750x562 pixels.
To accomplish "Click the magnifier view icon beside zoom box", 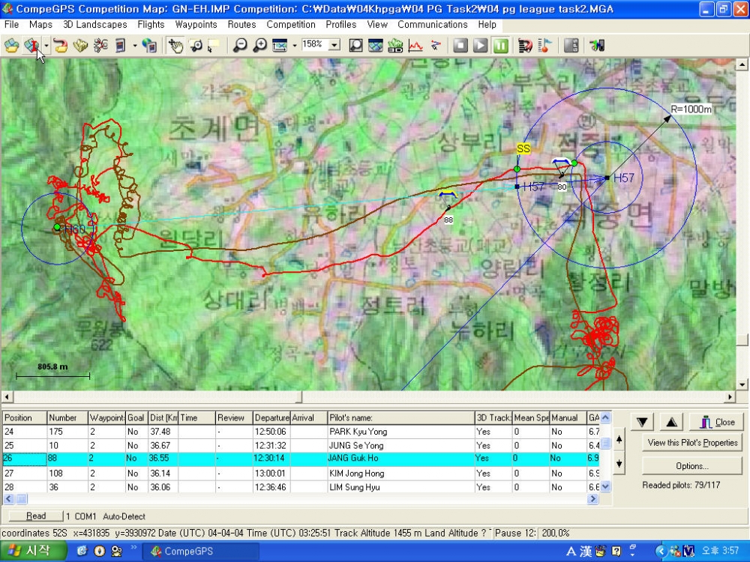I will coord(355,46).
